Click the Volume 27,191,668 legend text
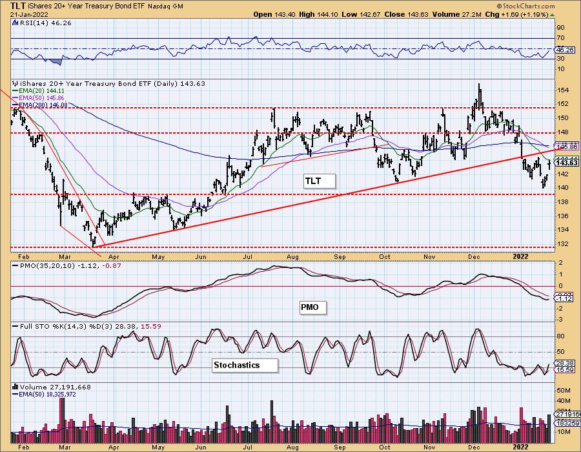The height and width of the screenshot is (452, 581). point(56,387)
